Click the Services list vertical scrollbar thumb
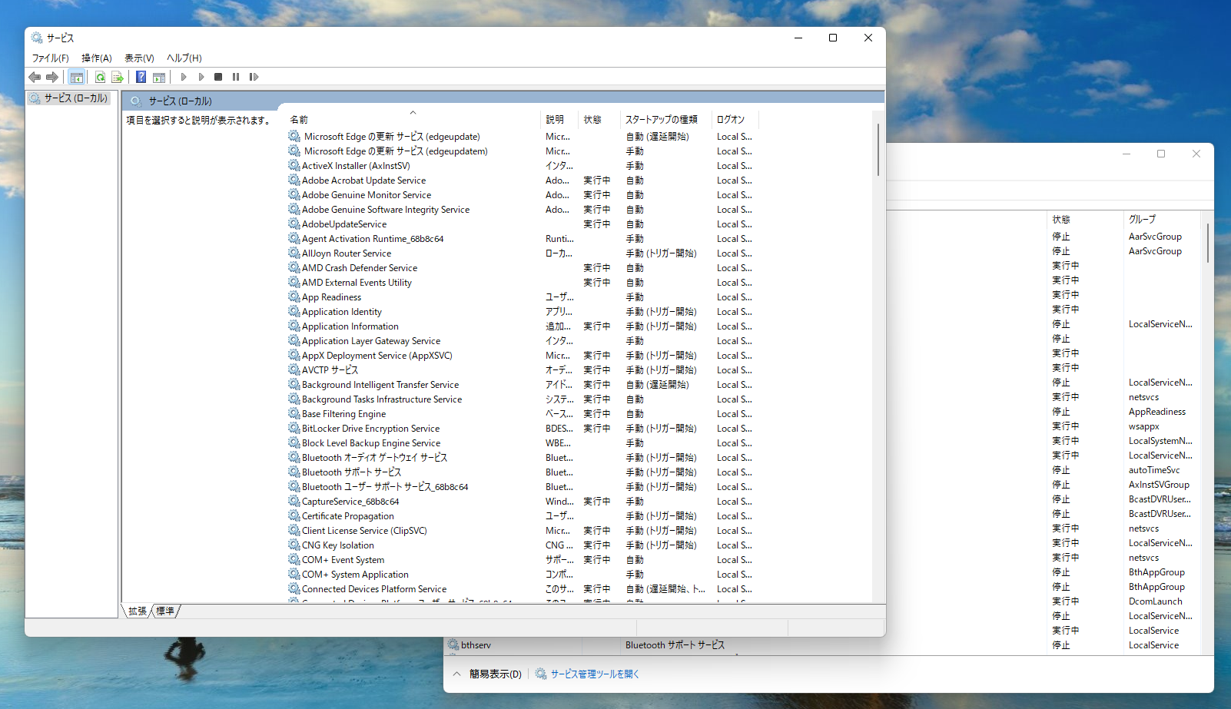 click(878, 150)
